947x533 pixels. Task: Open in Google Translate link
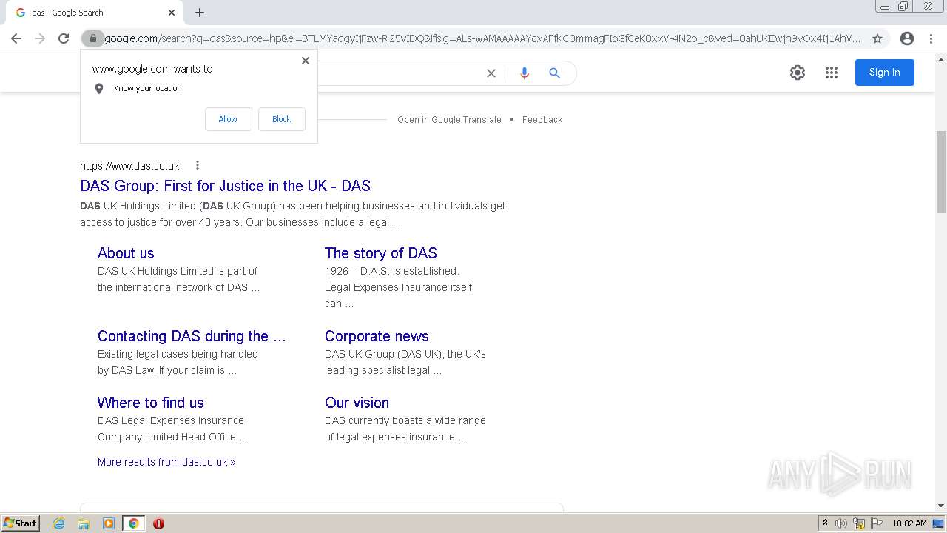click(x=449, y=120)
